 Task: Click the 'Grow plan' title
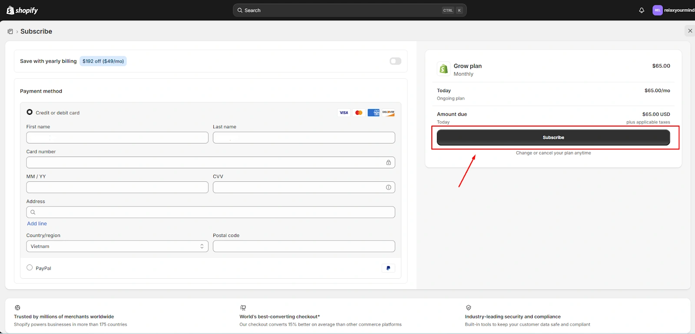point(468,66)
